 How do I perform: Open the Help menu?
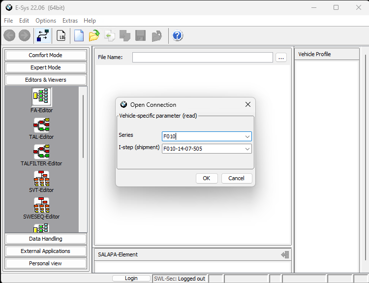90,21
